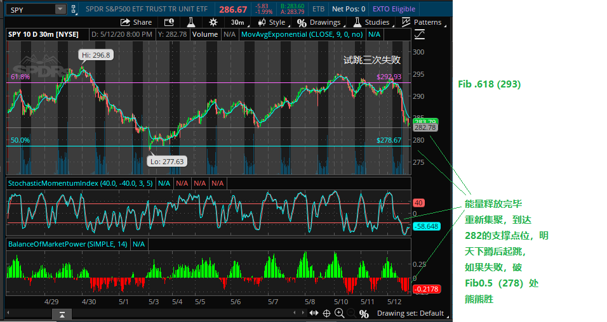Image resolution: width=607 pixels, height=322 pixels.
Task: Click the zoom in magnifier icon
Action: (340, 313)
